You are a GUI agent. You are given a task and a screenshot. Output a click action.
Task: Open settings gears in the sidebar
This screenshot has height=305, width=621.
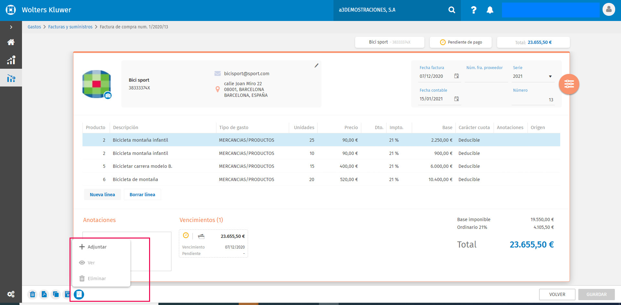pyautogui.click(x=11, y=294)
